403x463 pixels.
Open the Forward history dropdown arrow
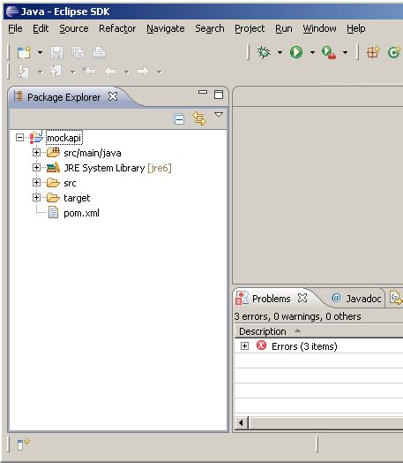click(159, 72)
